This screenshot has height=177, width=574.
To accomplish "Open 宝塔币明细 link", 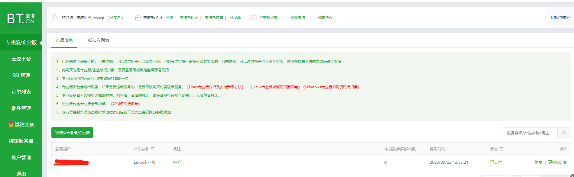I will 189,18.
